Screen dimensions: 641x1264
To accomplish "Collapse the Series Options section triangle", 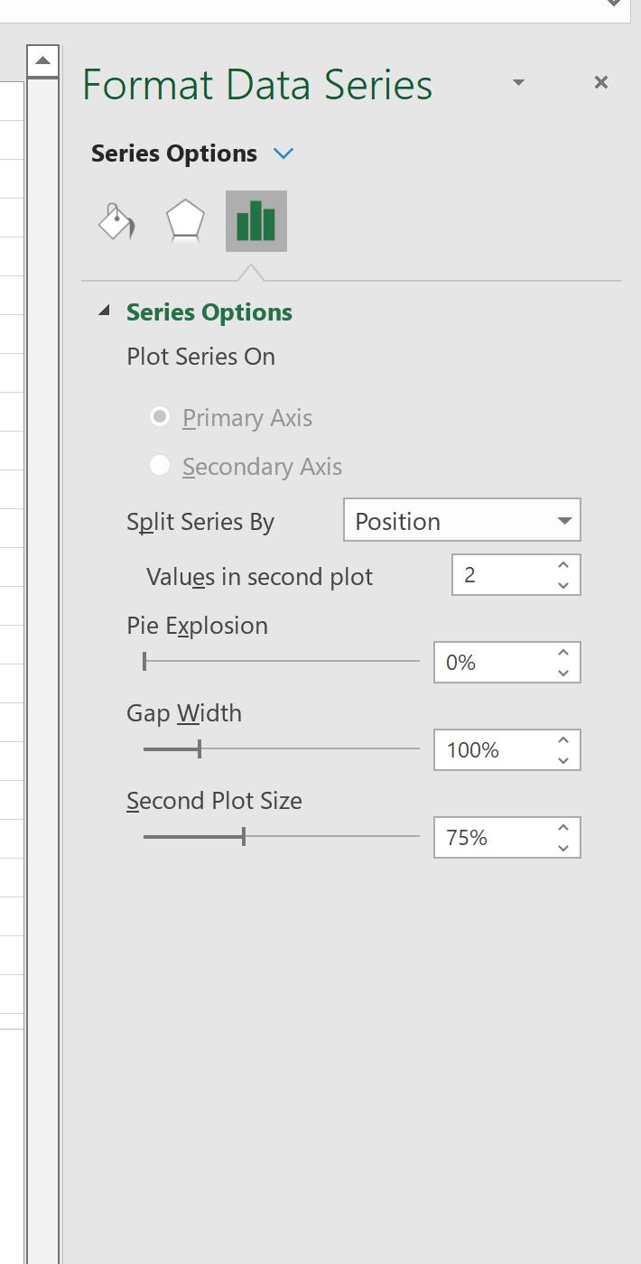I will tap(105, 311).
